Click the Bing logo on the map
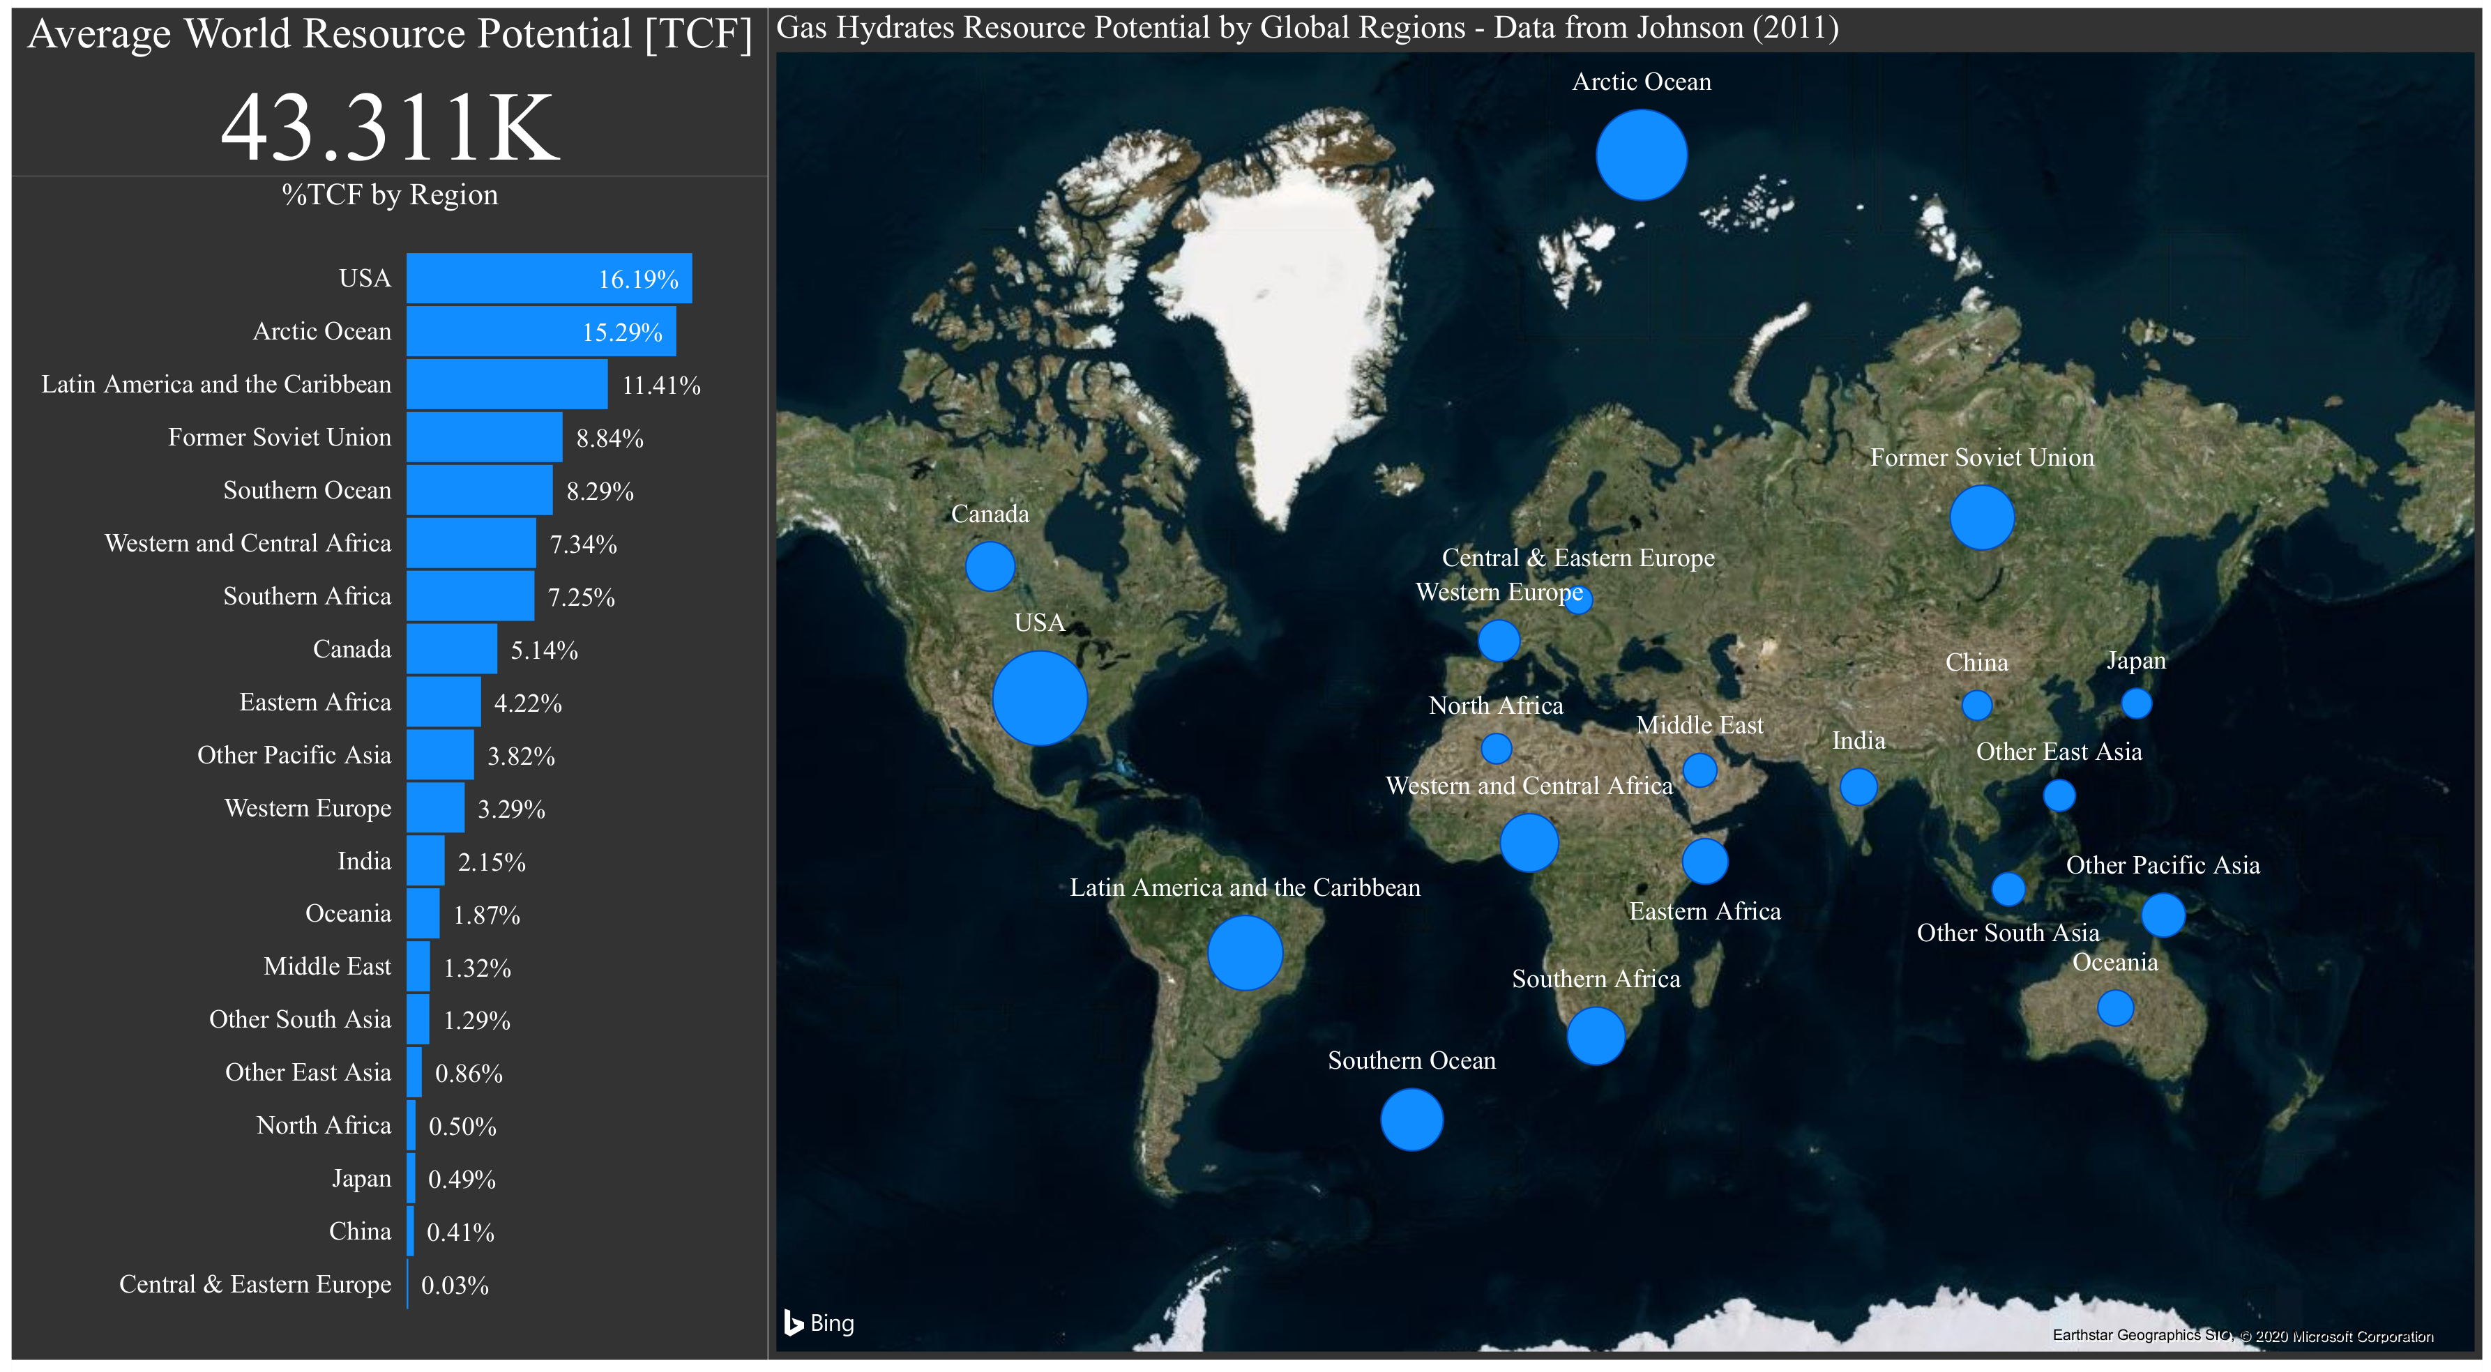 [x=818, y=1322]
